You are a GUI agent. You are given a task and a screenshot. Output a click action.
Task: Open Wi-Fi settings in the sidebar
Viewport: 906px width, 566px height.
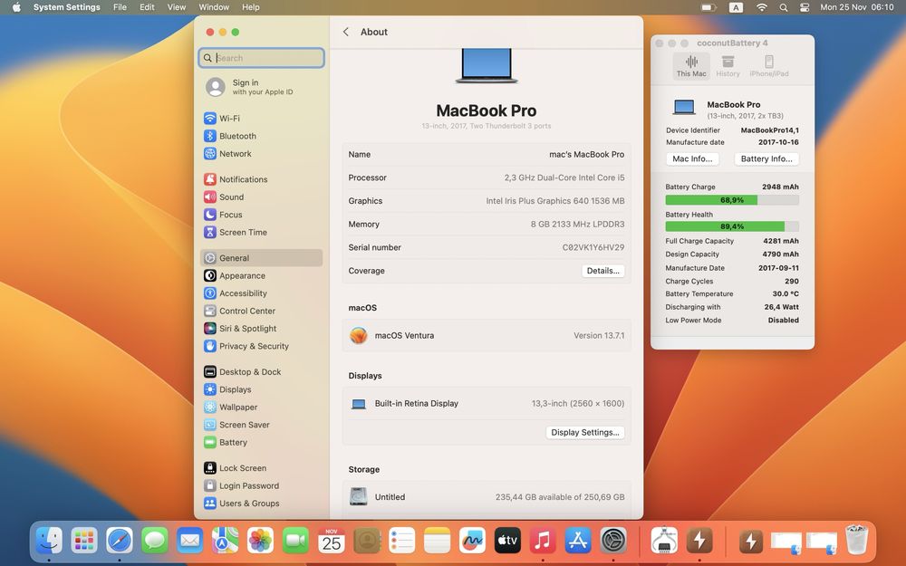click(x=261, y=119)
